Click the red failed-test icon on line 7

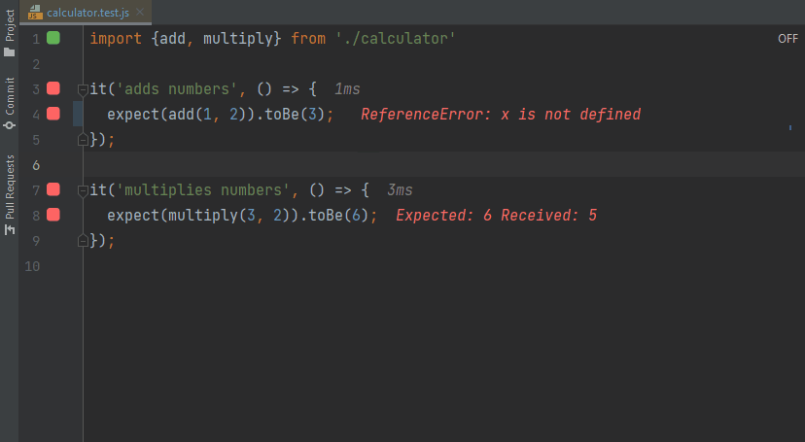[x=53, y=189]
